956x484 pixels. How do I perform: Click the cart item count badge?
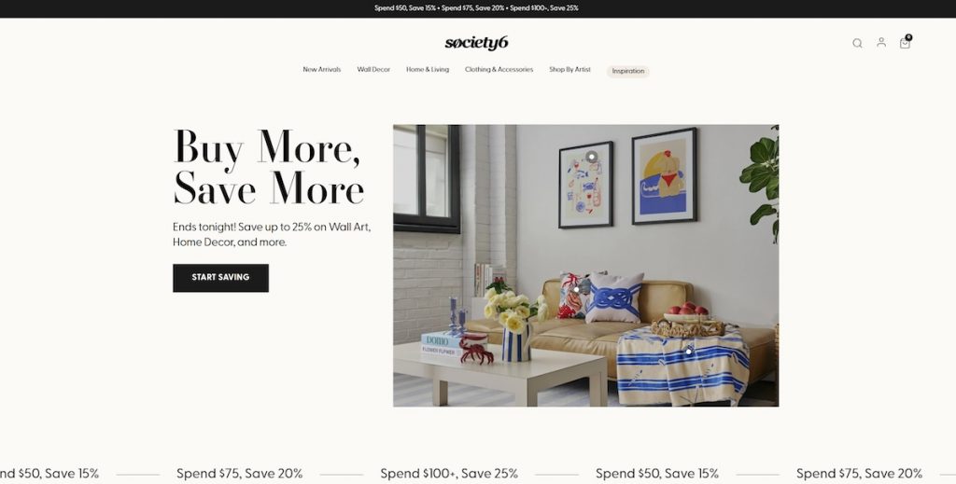[908, 37]
